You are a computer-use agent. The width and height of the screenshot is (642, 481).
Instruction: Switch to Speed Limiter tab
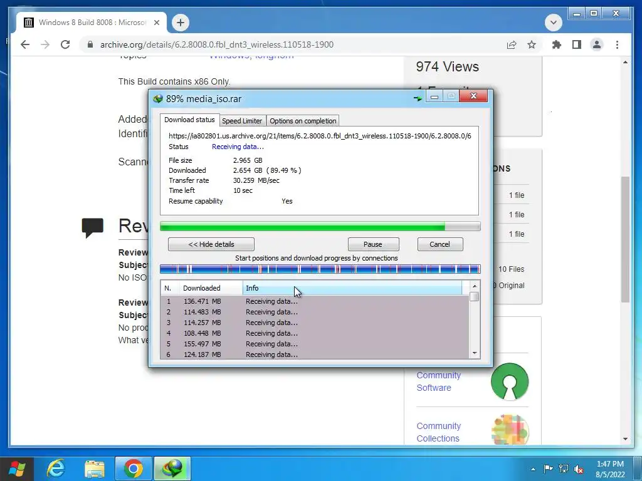click(x=242, y=121)
